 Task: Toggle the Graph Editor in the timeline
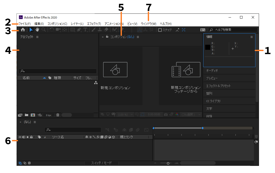[x=146, y=130]
